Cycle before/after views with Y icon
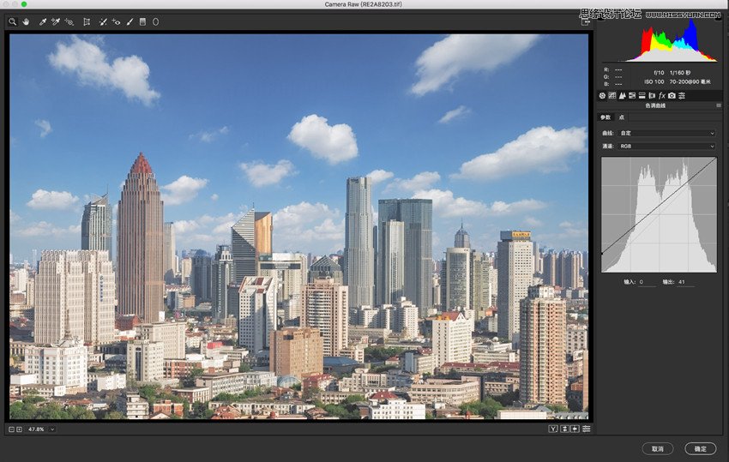The height and width of the screenshot is (462, 729). click(553, 429)
